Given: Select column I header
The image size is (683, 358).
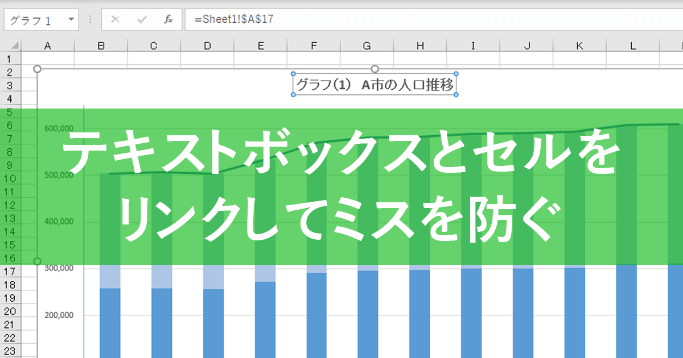Looking at the screenshot, I should point(473,46).
